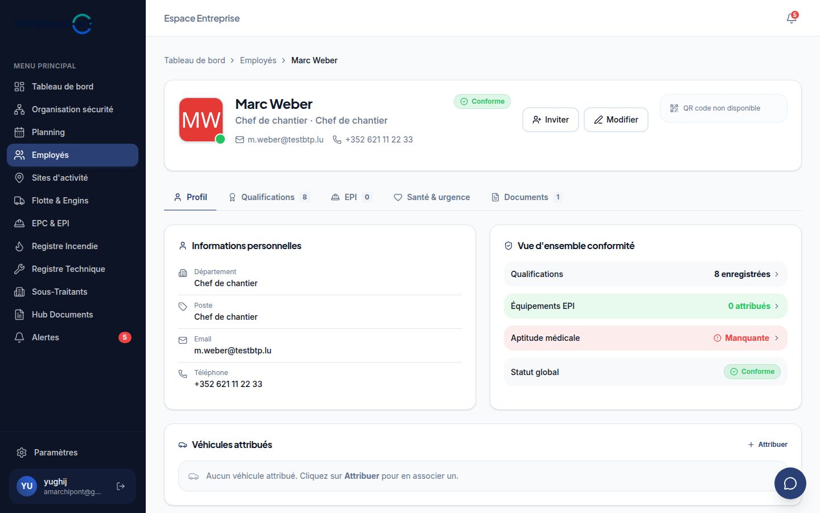Click the Statut global Conforme badge

coord(752,372)
